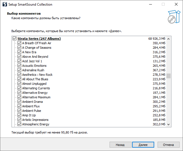Uncheck the All About The Blues checkbox
The image size is (183, 151).
pos(19,79)
